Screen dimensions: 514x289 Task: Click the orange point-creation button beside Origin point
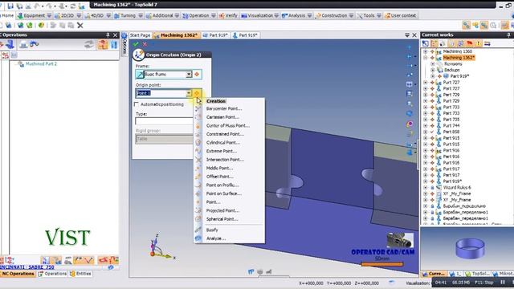coord(197,93)
